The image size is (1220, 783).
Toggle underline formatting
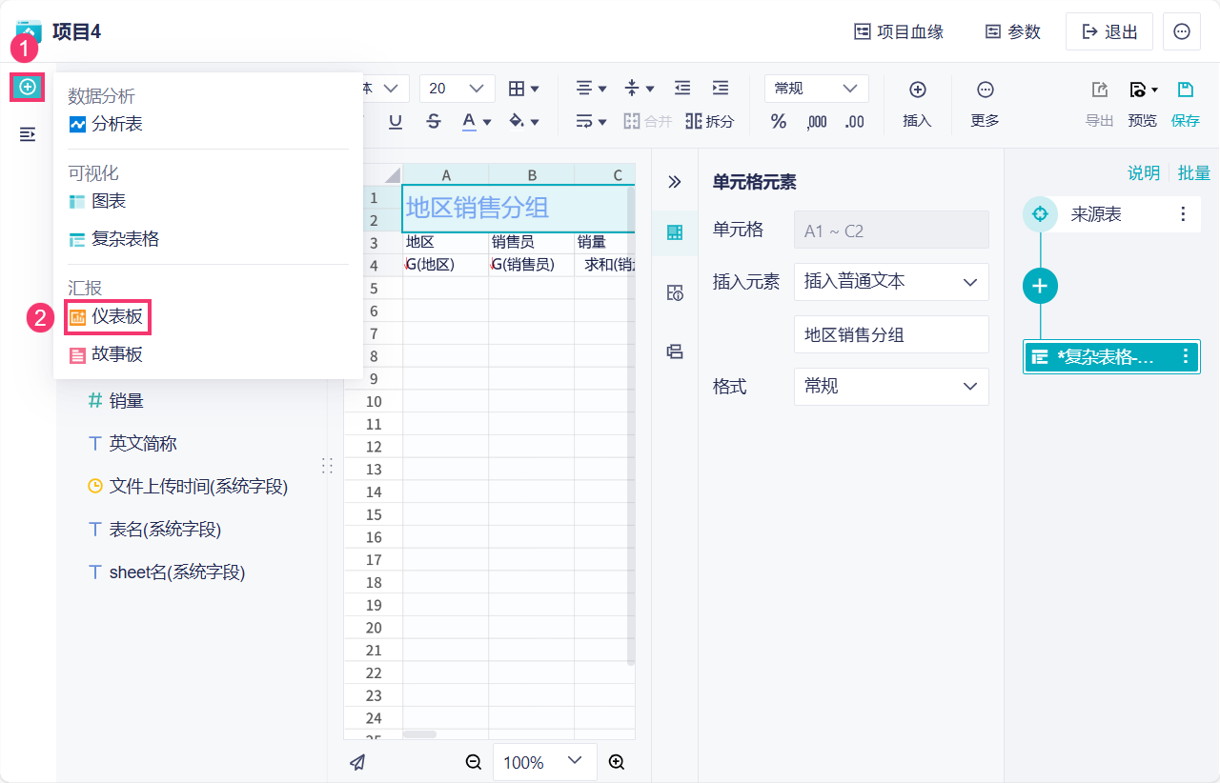click(x=396, y=121)
